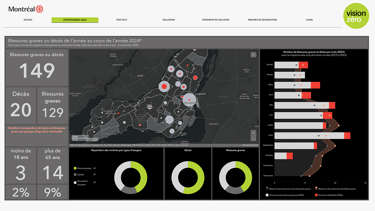Click the orange age-group subtitle text
375x211 pixels.
(37, 130)
